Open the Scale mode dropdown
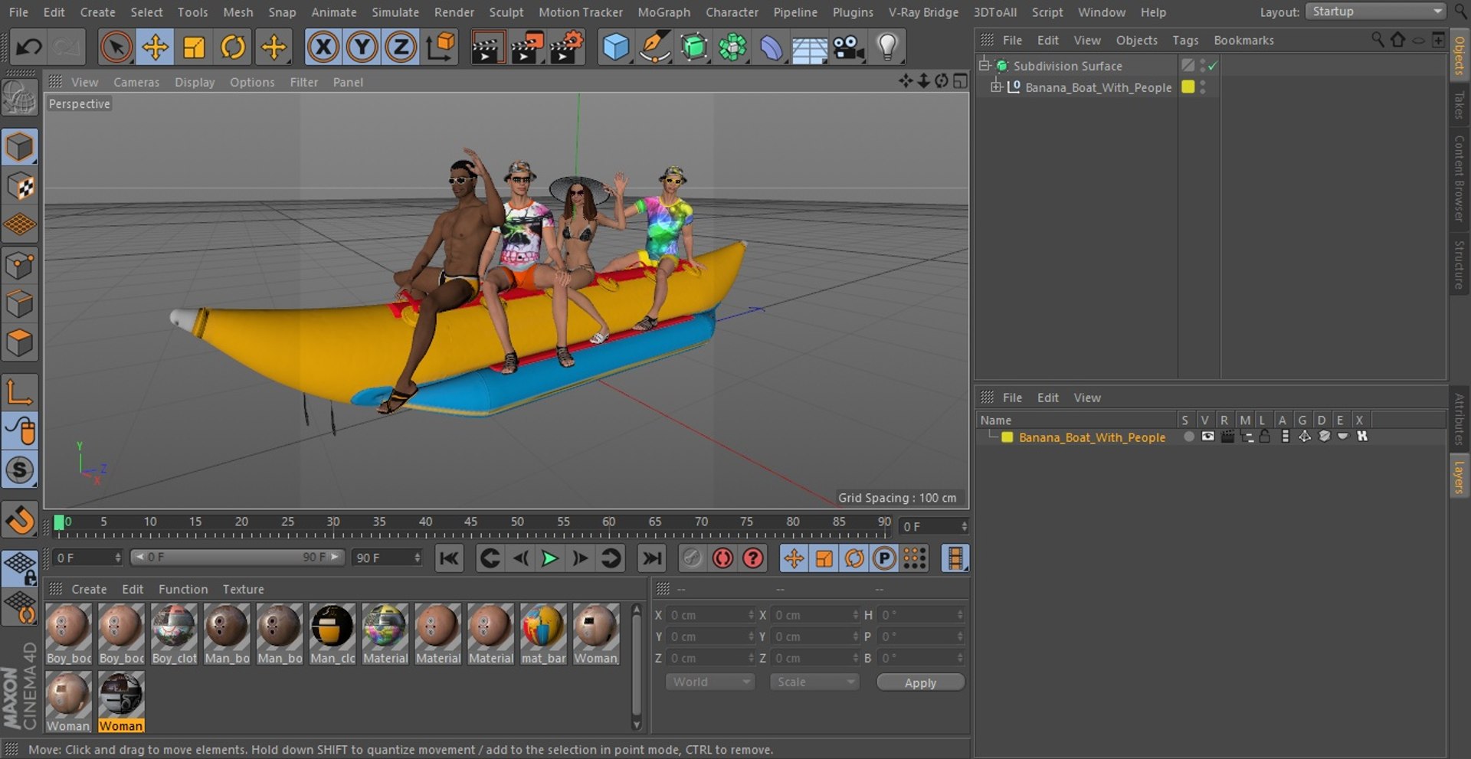Image resolution: width=1471 pixels, height=759 pixels. pyautogui.click(x=814, y=682)
